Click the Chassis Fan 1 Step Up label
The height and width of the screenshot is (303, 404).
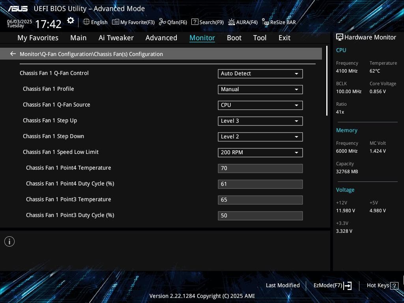click(x=50, y=121)
